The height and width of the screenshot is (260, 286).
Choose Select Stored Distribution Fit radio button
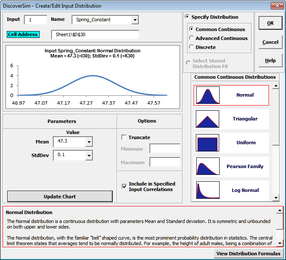(x=188, y=63)
